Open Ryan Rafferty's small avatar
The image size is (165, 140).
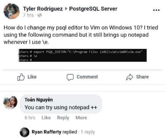click(x=24, y=132)
